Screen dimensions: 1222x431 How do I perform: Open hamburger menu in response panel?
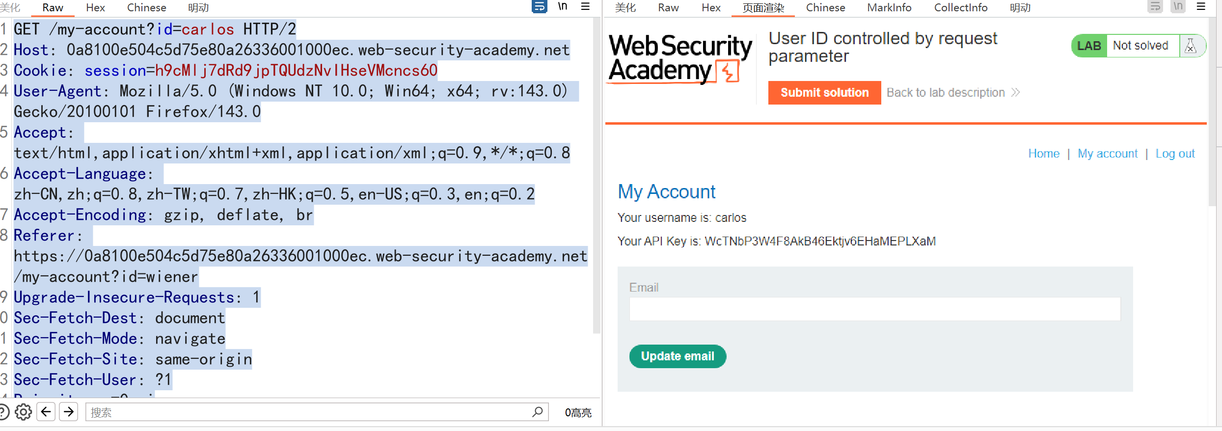[1201, 7]
